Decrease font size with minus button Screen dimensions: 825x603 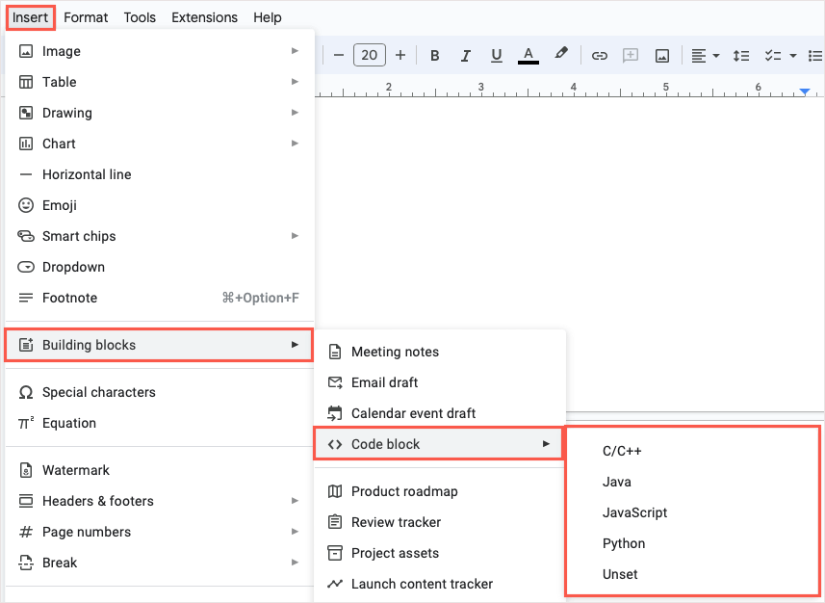[x=339, y=55]
